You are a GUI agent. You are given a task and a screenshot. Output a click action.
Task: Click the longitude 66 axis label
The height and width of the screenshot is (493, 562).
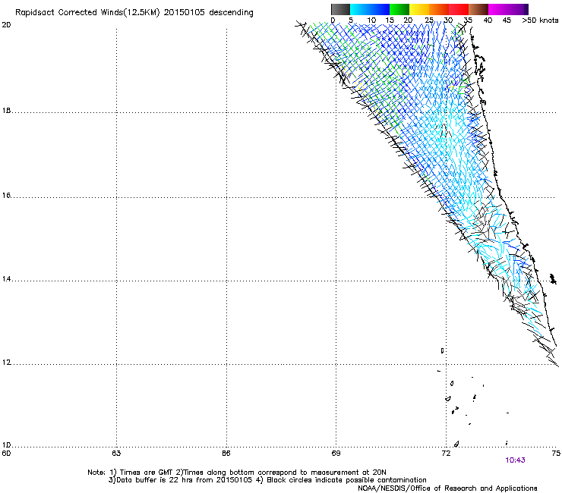226,454
